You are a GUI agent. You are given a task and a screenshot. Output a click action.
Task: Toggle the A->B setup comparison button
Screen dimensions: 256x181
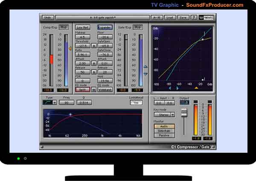pyautogui.click(x=157, y=18)
